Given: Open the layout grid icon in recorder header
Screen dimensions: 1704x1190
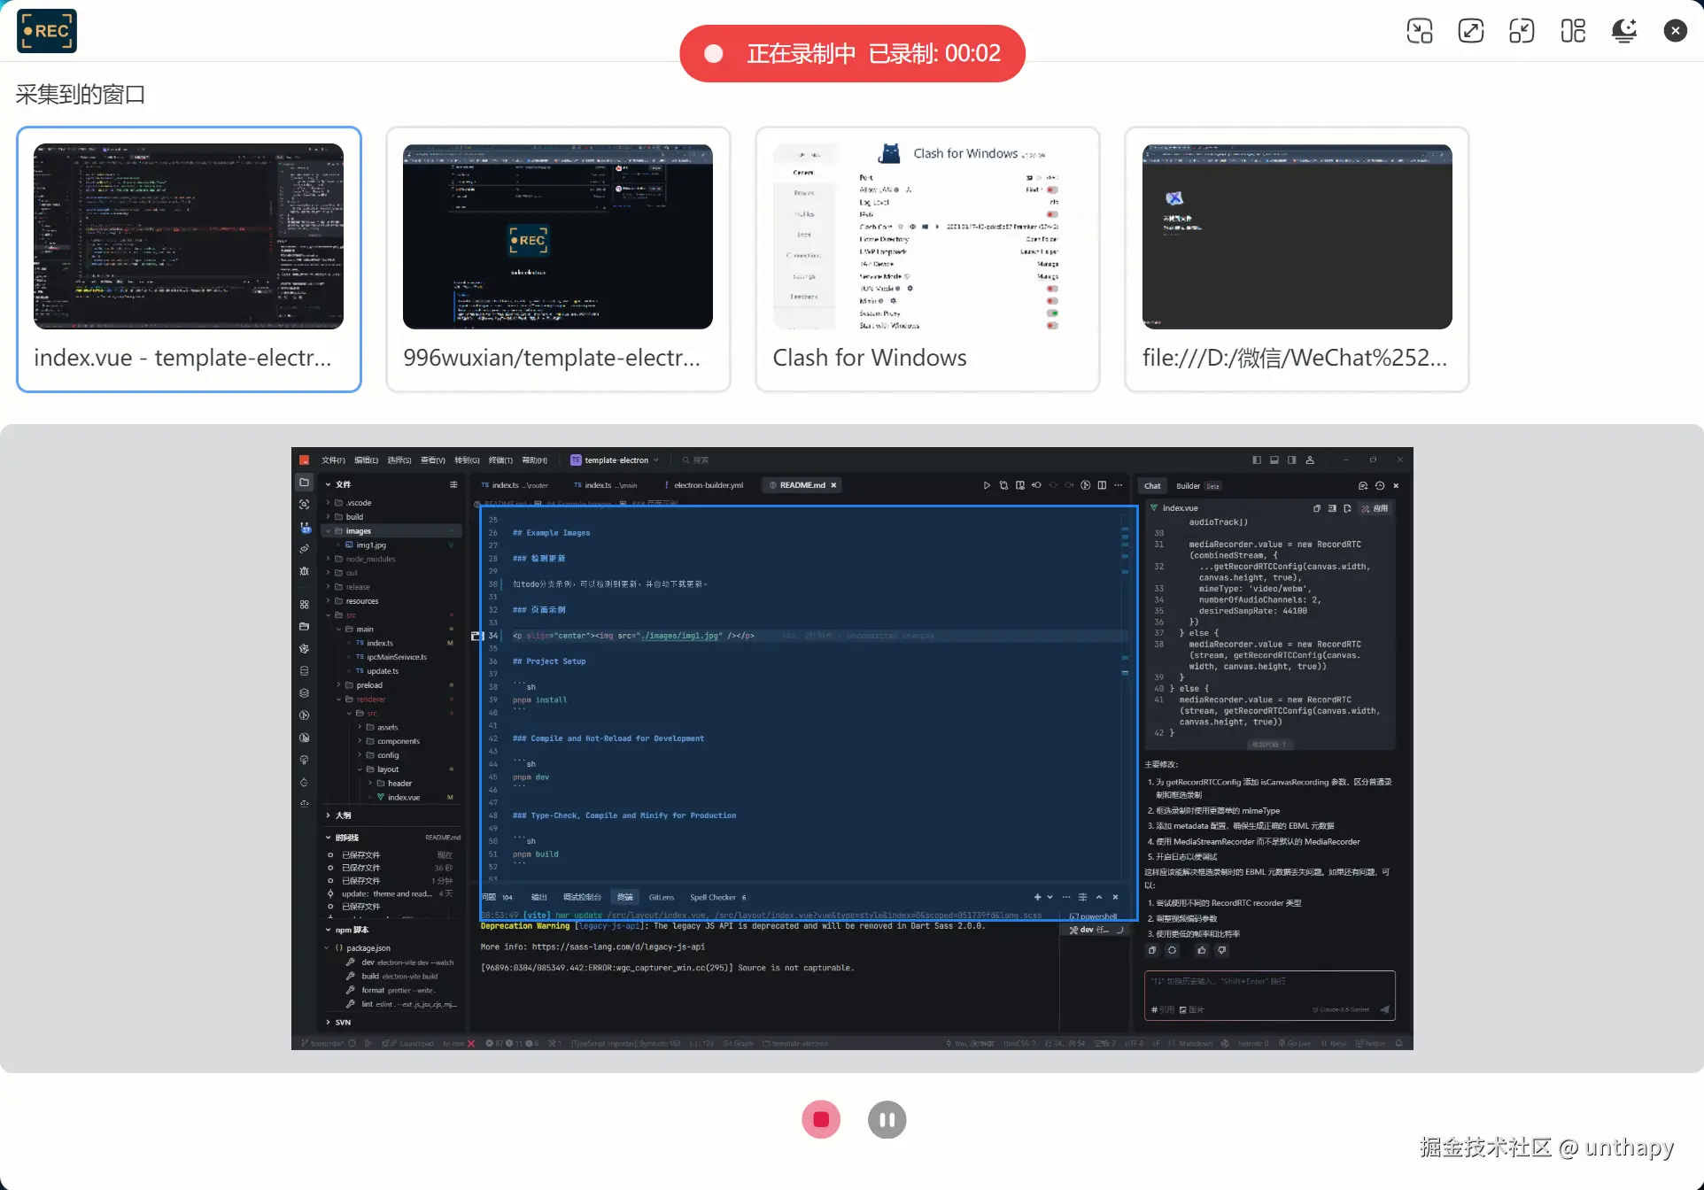Looking at the screenshot, I should [x=1573, y=31].
